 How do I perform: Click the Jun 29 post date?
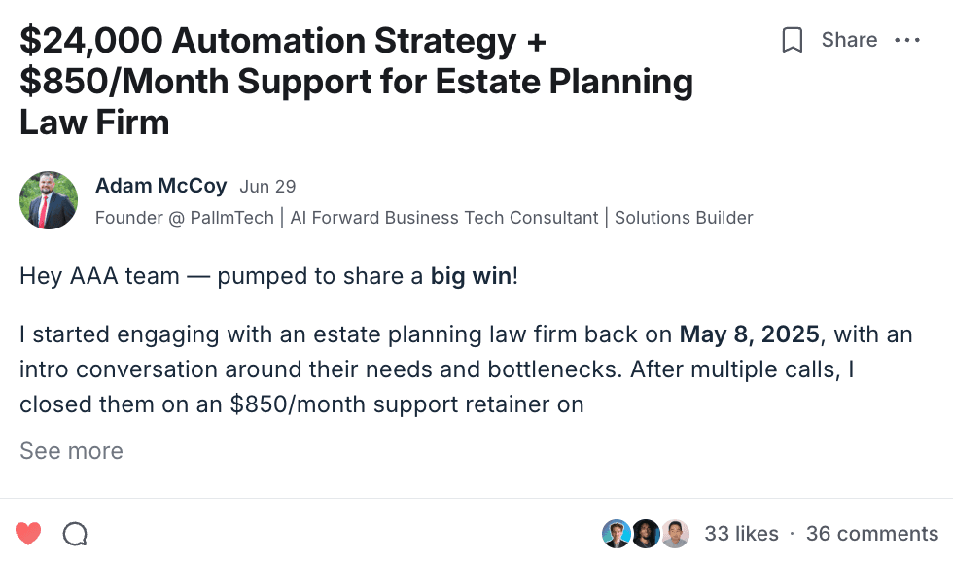[x=267, y=187]
